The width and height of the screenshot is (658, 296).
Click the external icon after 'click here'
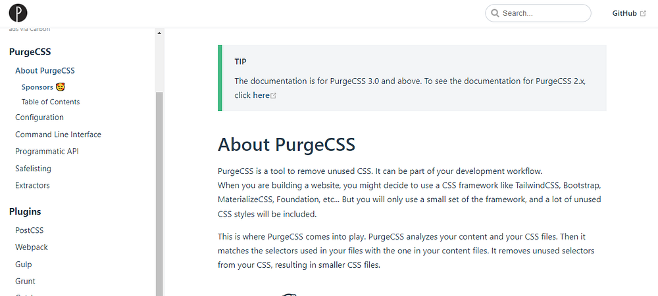coord(274,96)
